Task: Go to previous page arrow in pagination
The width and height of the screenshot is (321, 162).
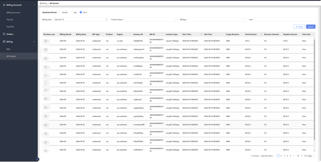Action: click(275, 156)
